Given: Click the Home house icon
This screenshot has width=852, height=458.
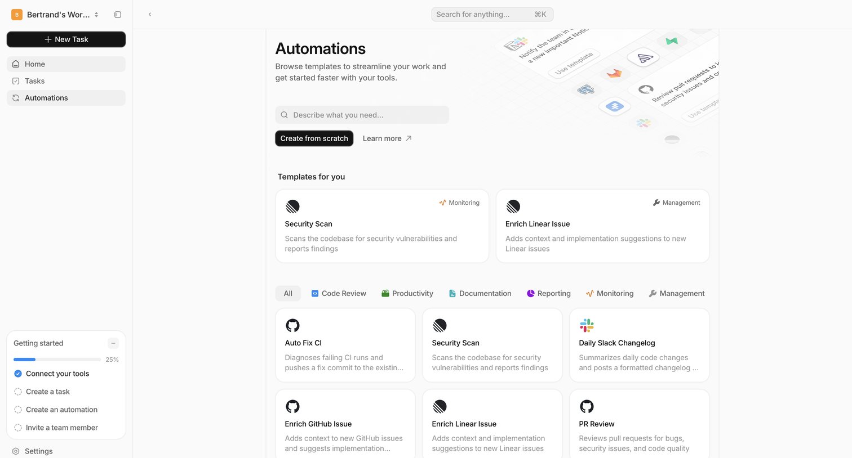Looking at the screenshot, I should click(16, 64).
